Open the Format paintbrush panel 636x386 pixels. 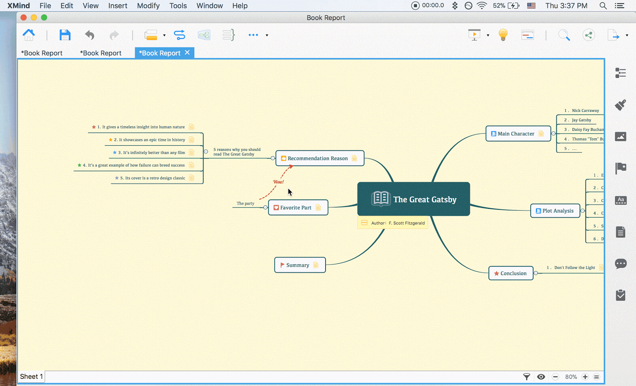click(x=620, y=105)
